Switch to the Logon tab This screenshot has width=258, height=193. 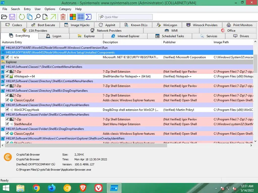click(x=54, y=36)
